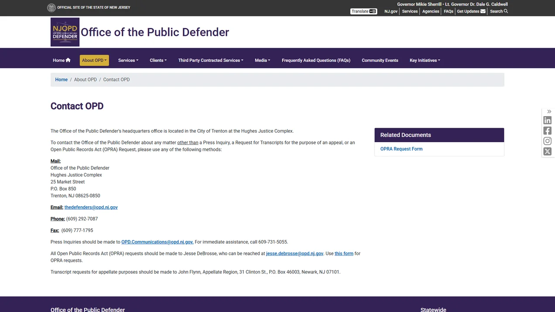Click 'Hughes Justice Complex' address line

pos(76,175)
